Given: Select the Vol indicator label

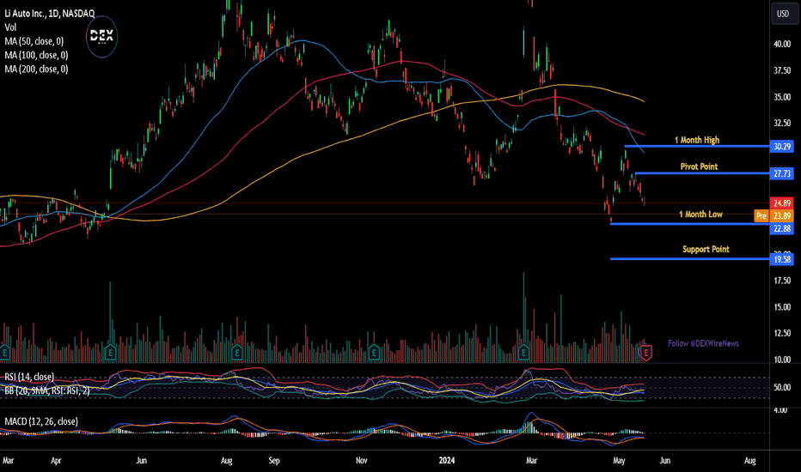Looking at the screenshot, I should [10, 27].
